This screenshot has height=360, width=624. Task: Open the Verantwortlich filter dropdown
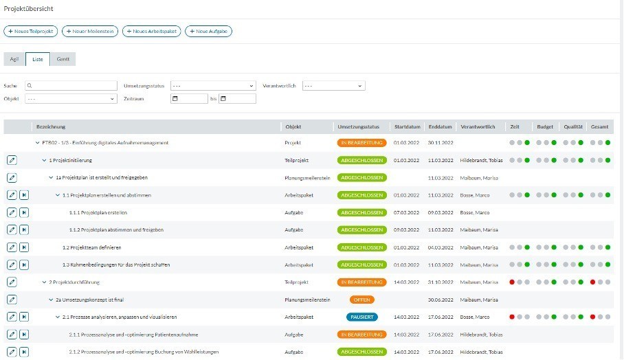tap(333, 85)
